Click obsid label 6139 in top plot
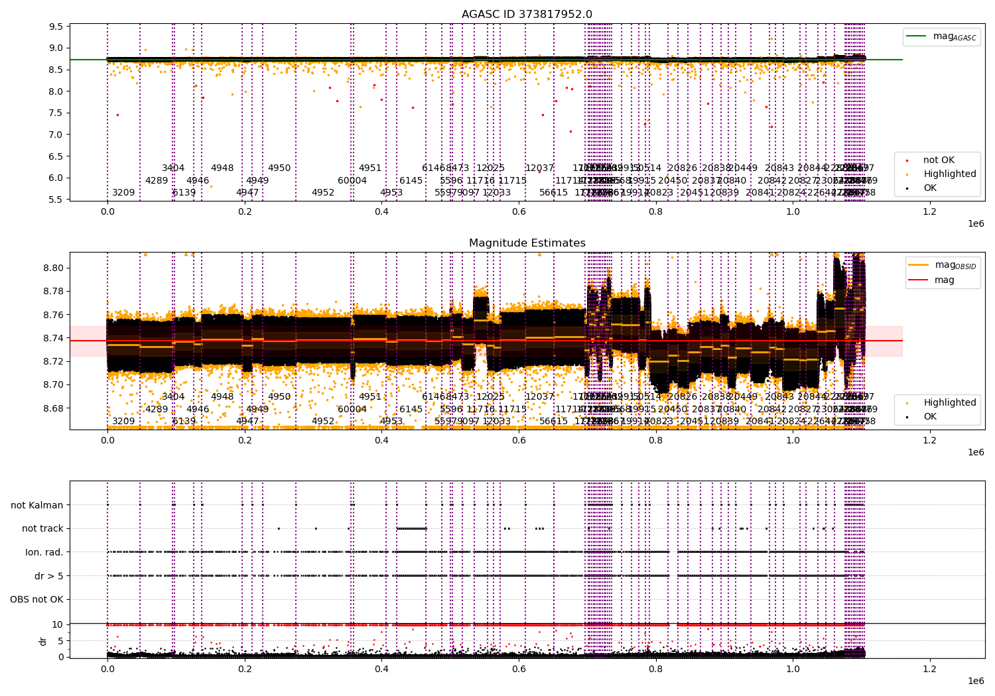995x696 pixels. coord(184,193)
